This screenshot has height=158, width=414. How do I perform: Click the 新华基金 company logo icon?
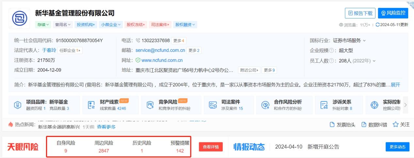(19, 18)
